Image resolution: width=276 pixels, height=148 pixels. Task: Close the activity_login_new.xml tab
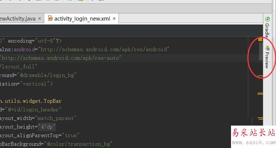(114, 18)
